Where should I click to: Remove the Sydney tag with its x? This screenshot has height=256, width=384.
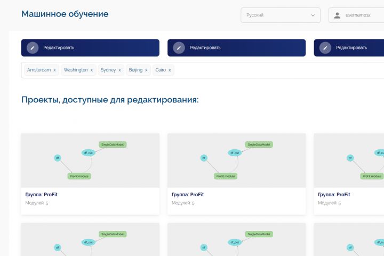tap(119, 70)
